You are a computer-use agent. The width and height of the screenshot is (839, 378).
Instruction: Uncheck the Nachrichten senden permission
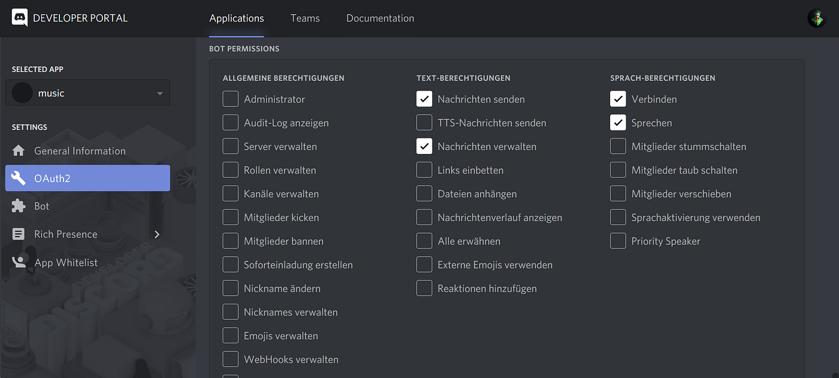tap(424, 99)
